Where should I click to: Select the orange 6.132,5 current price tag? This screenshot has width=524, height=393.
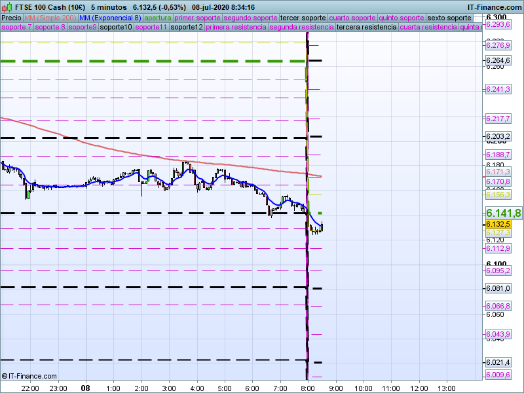(498, 224)
